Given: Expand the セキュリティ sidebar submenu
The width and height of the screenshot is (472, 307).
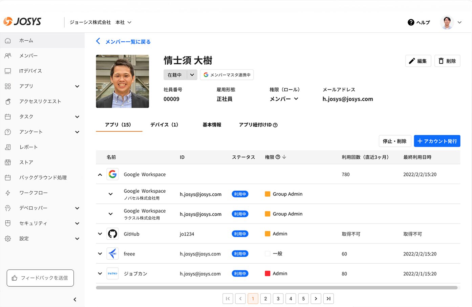Looking at the screenshot, I should coord(77,223).
